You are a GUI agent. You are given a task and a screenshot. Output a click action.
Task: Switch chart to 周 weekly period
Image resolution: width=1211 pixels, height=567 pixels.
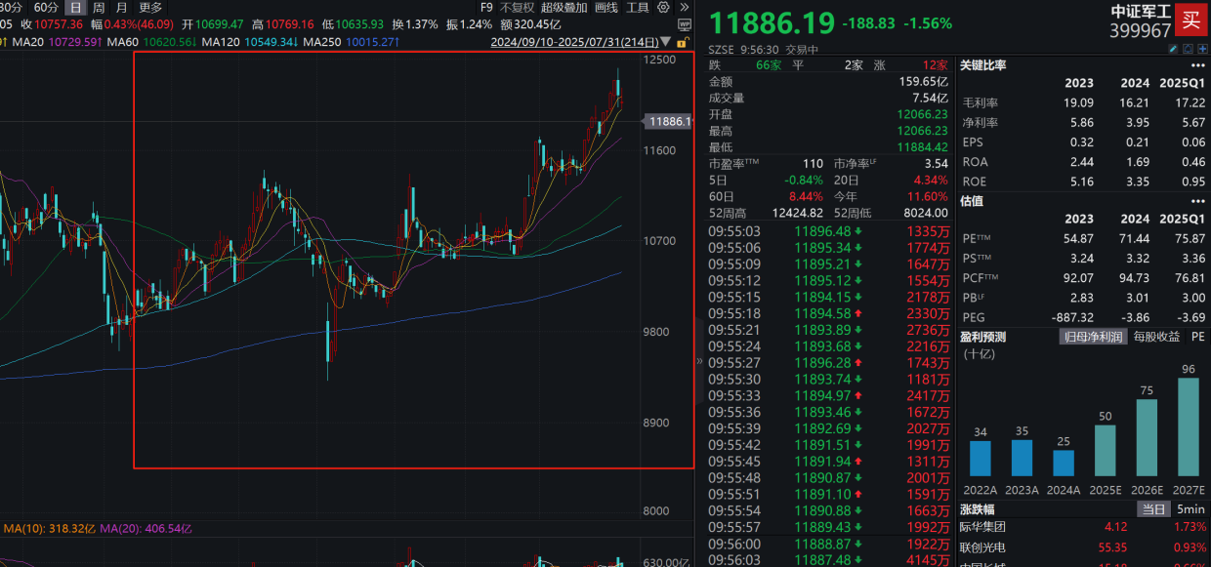(98, 7)
